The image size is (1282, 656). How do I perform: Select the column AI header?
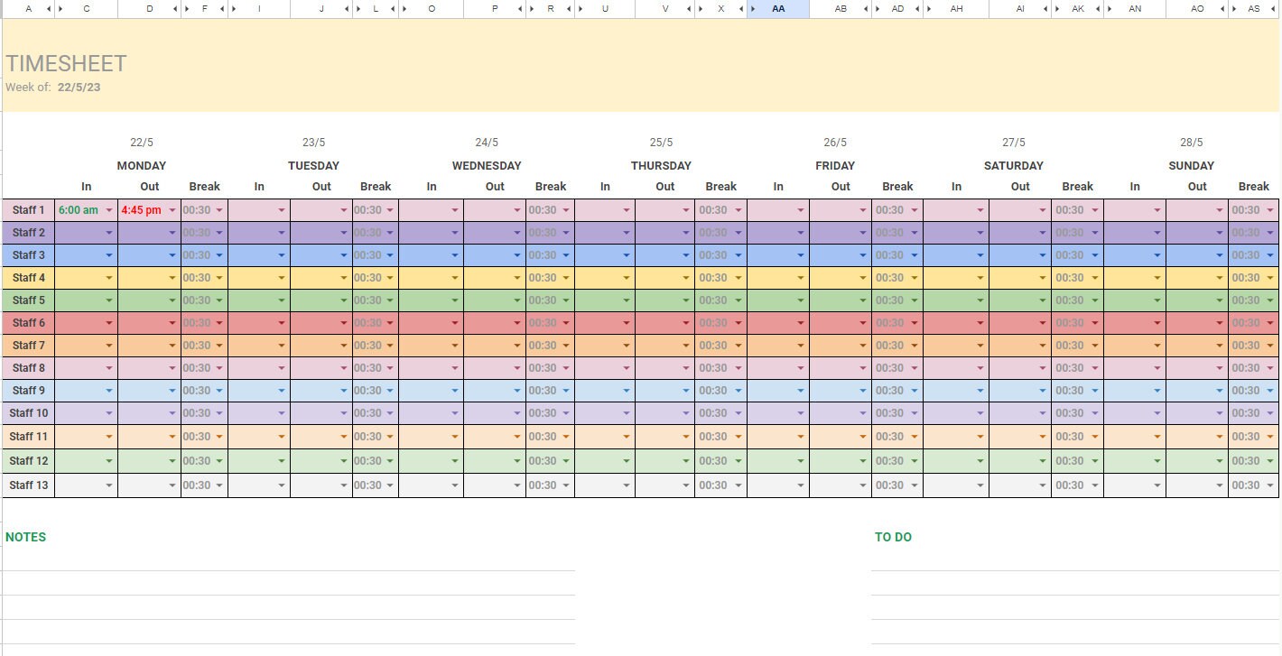(x=1019, y=8)
